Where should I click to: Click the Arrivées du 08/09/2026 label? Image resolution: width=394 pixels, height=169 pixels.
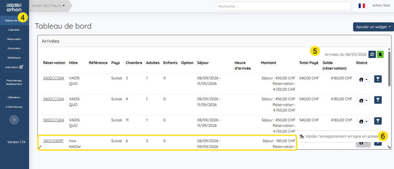pos(346,54)
